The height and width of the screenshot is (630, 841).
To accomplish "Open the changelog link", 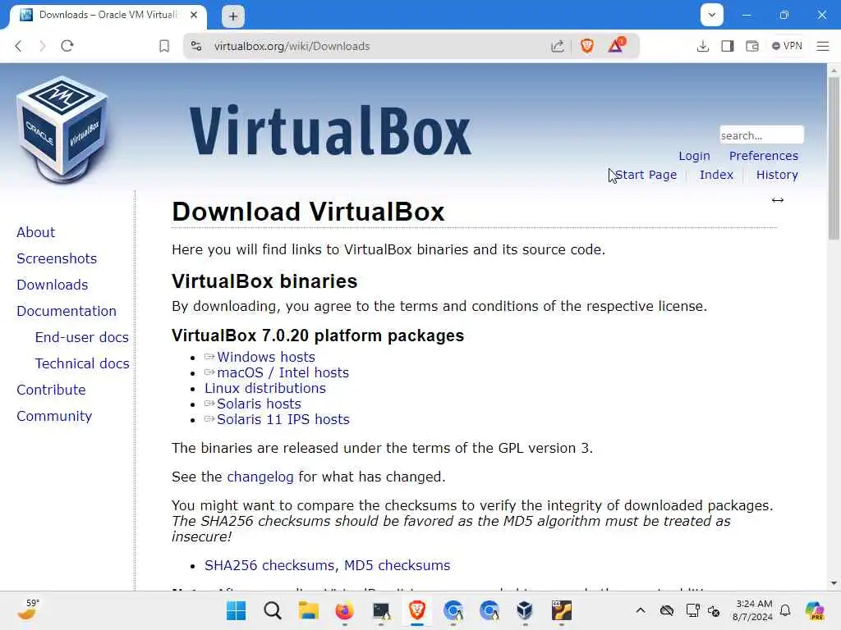I will click(x=260, y=477).
